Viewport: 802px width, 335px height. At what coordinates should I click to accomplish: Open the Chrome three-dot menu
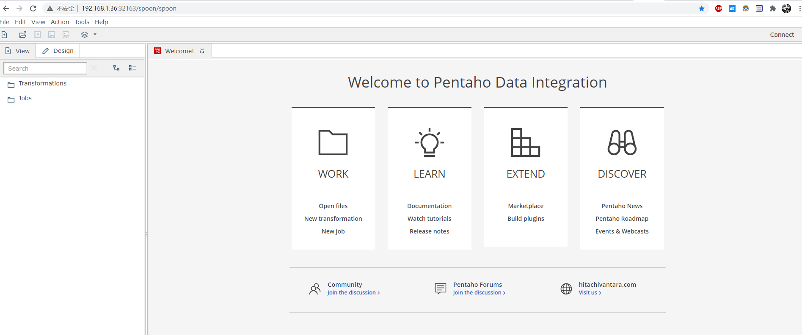coord(799,8)
